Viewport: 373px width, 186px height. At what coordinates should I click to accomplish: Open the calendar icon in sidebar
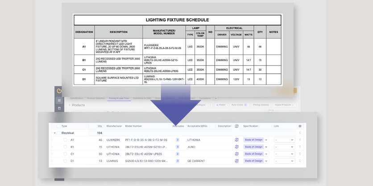59,108
